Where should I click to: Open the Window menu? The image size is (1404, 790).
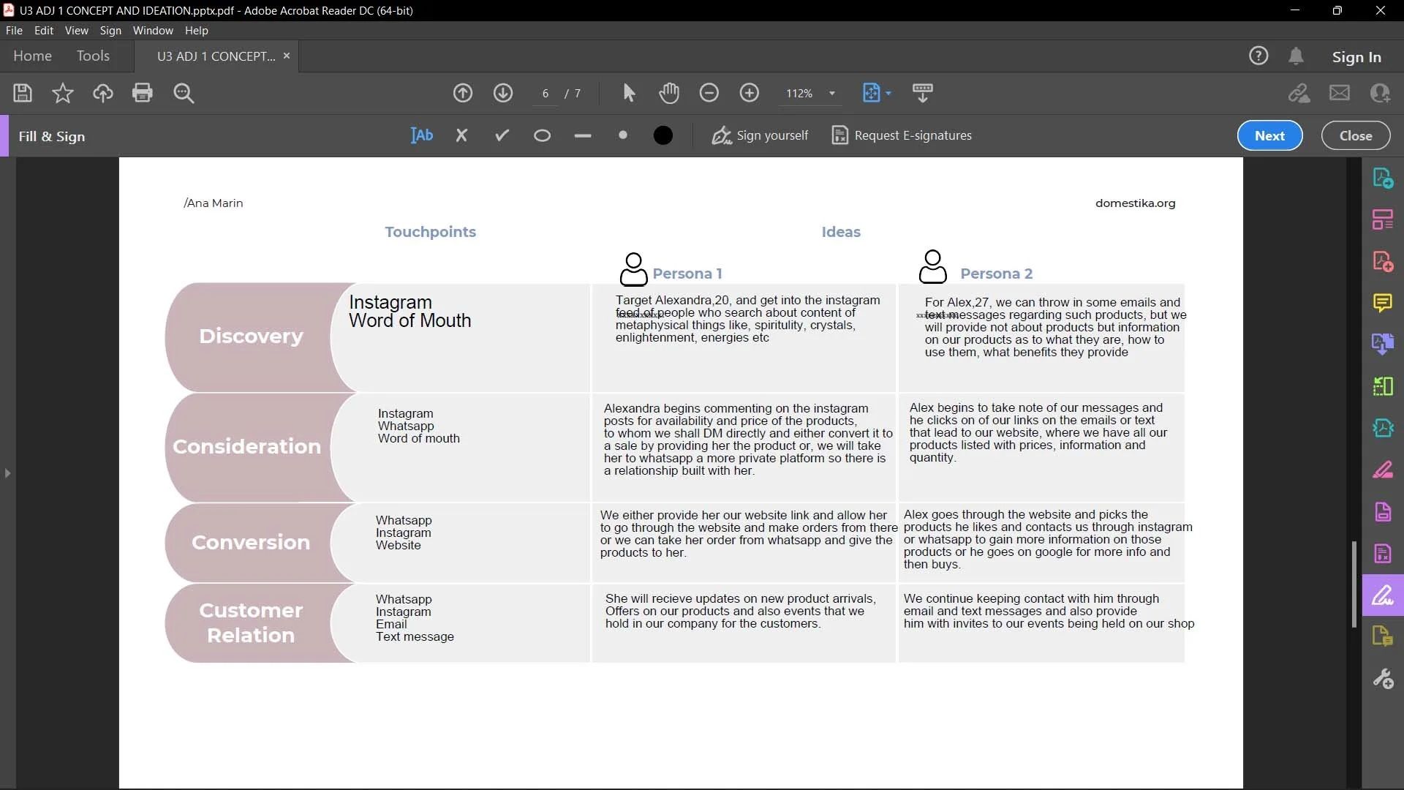tap(153, 30)
